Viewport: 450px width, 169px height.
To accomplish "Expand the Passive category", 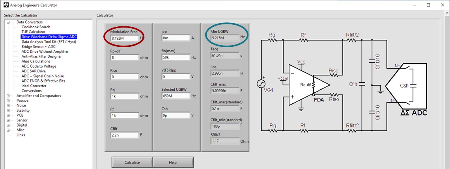I will pos(8,101).
